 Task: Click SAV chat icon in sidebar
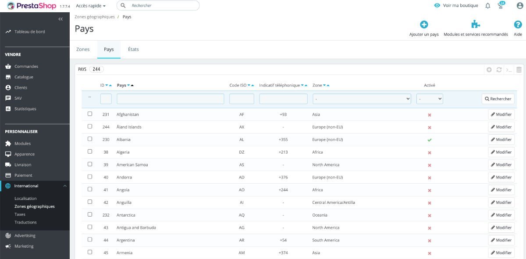[x=8, y=98]
